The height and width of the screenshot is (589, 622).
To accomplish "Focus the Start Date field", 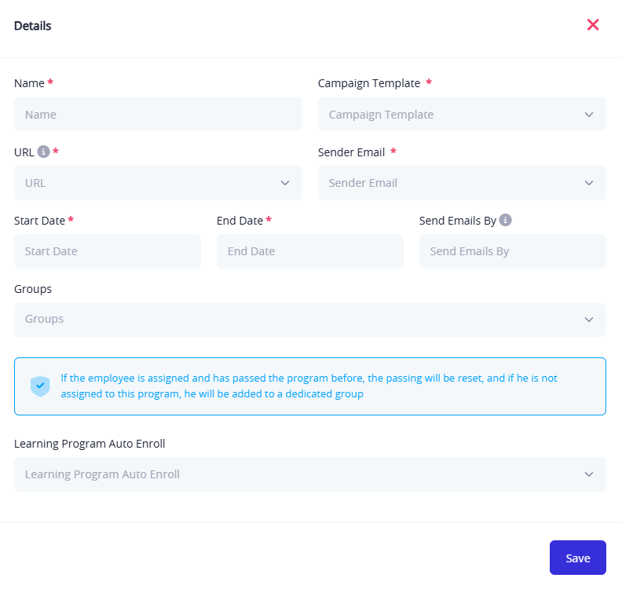I will tap(108, 251).
